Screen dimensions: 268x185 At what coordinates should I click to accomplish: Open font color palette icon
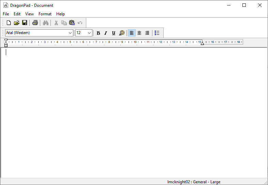coord(122,33)
